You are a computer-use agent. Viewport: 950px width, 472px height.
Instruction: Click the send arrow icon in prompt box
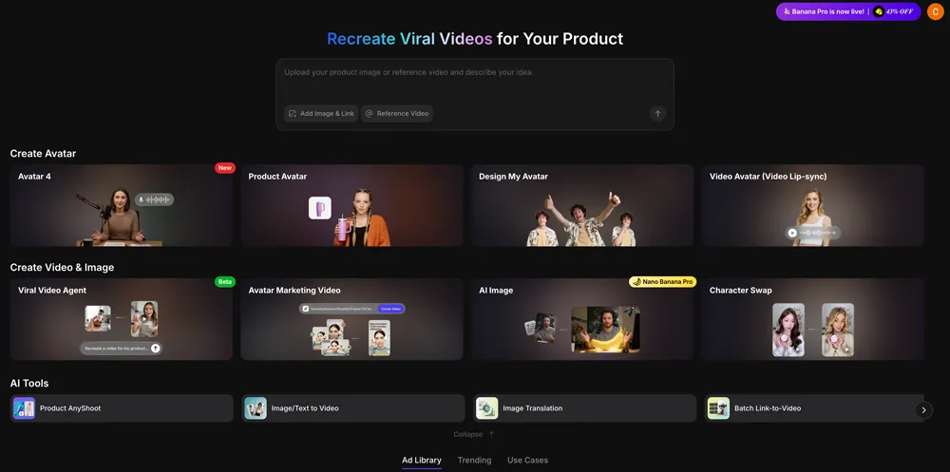(x=657, y=113)
